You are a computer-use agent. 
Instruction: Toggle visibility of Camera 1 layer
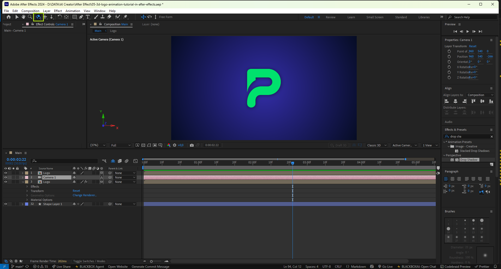point(5,177)
